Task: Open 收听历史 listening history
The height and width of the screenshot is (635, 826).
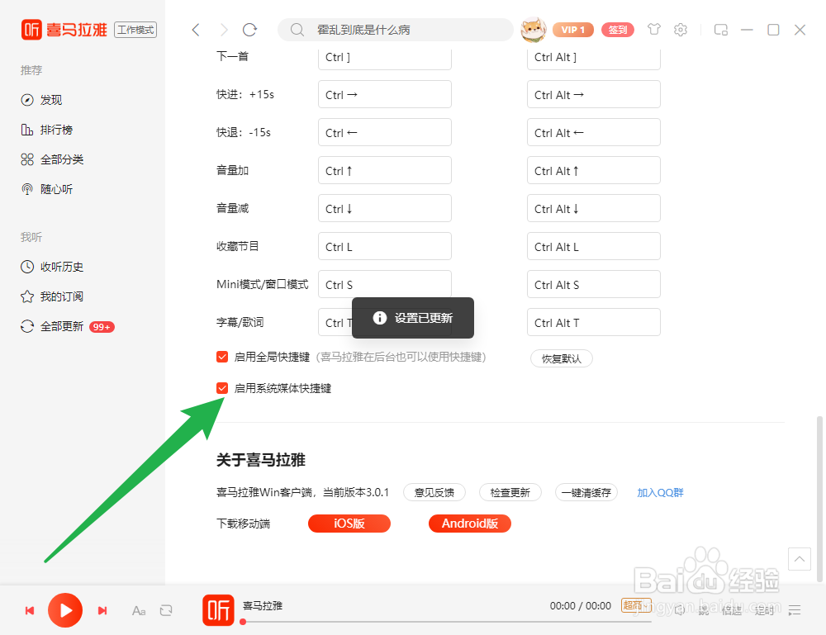Action: click(x=56, y=266)
